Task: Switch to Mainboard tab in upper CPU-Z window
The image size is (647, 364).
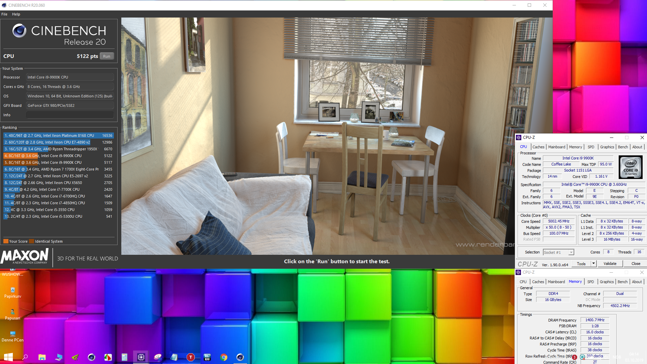Action: 557,147
